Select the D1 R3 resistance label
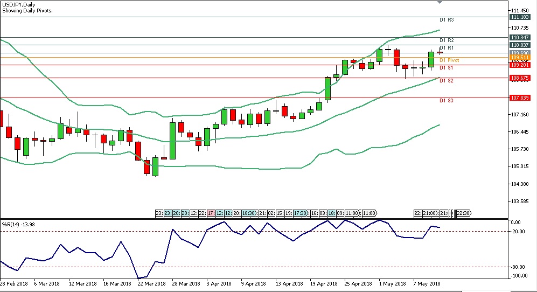Screen dimensions: 537x292 tap(447, 20)
